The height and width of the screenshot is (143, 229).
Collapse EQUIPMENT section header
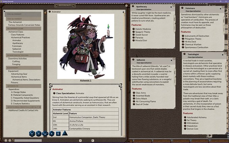23,68
